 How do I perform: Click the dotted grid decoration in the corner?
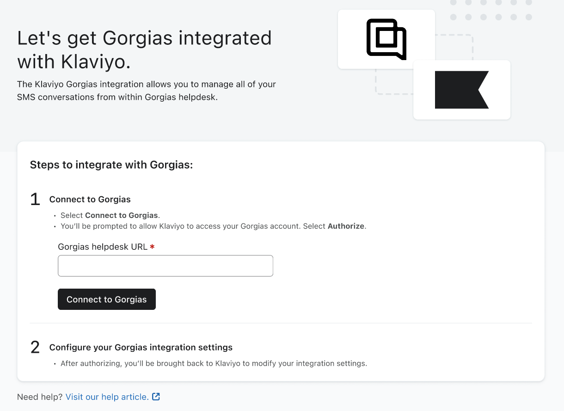(491, 10)
